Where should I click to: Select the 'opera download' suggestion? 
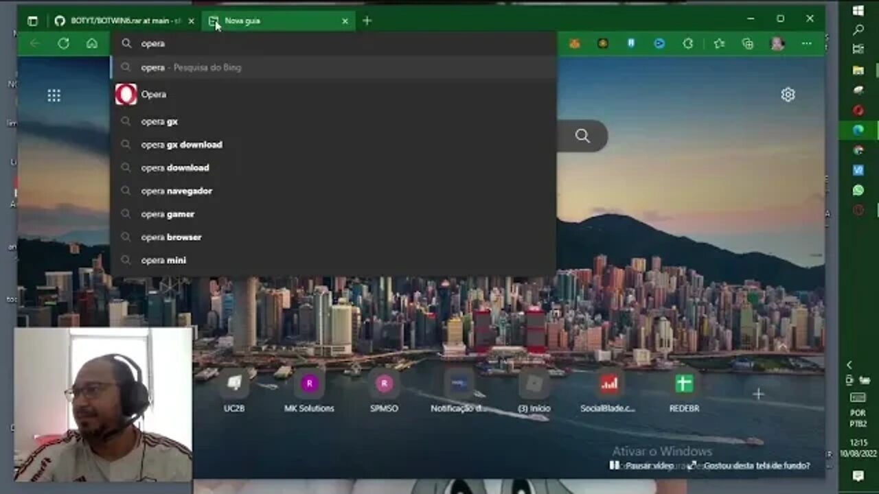click(333, 167)
